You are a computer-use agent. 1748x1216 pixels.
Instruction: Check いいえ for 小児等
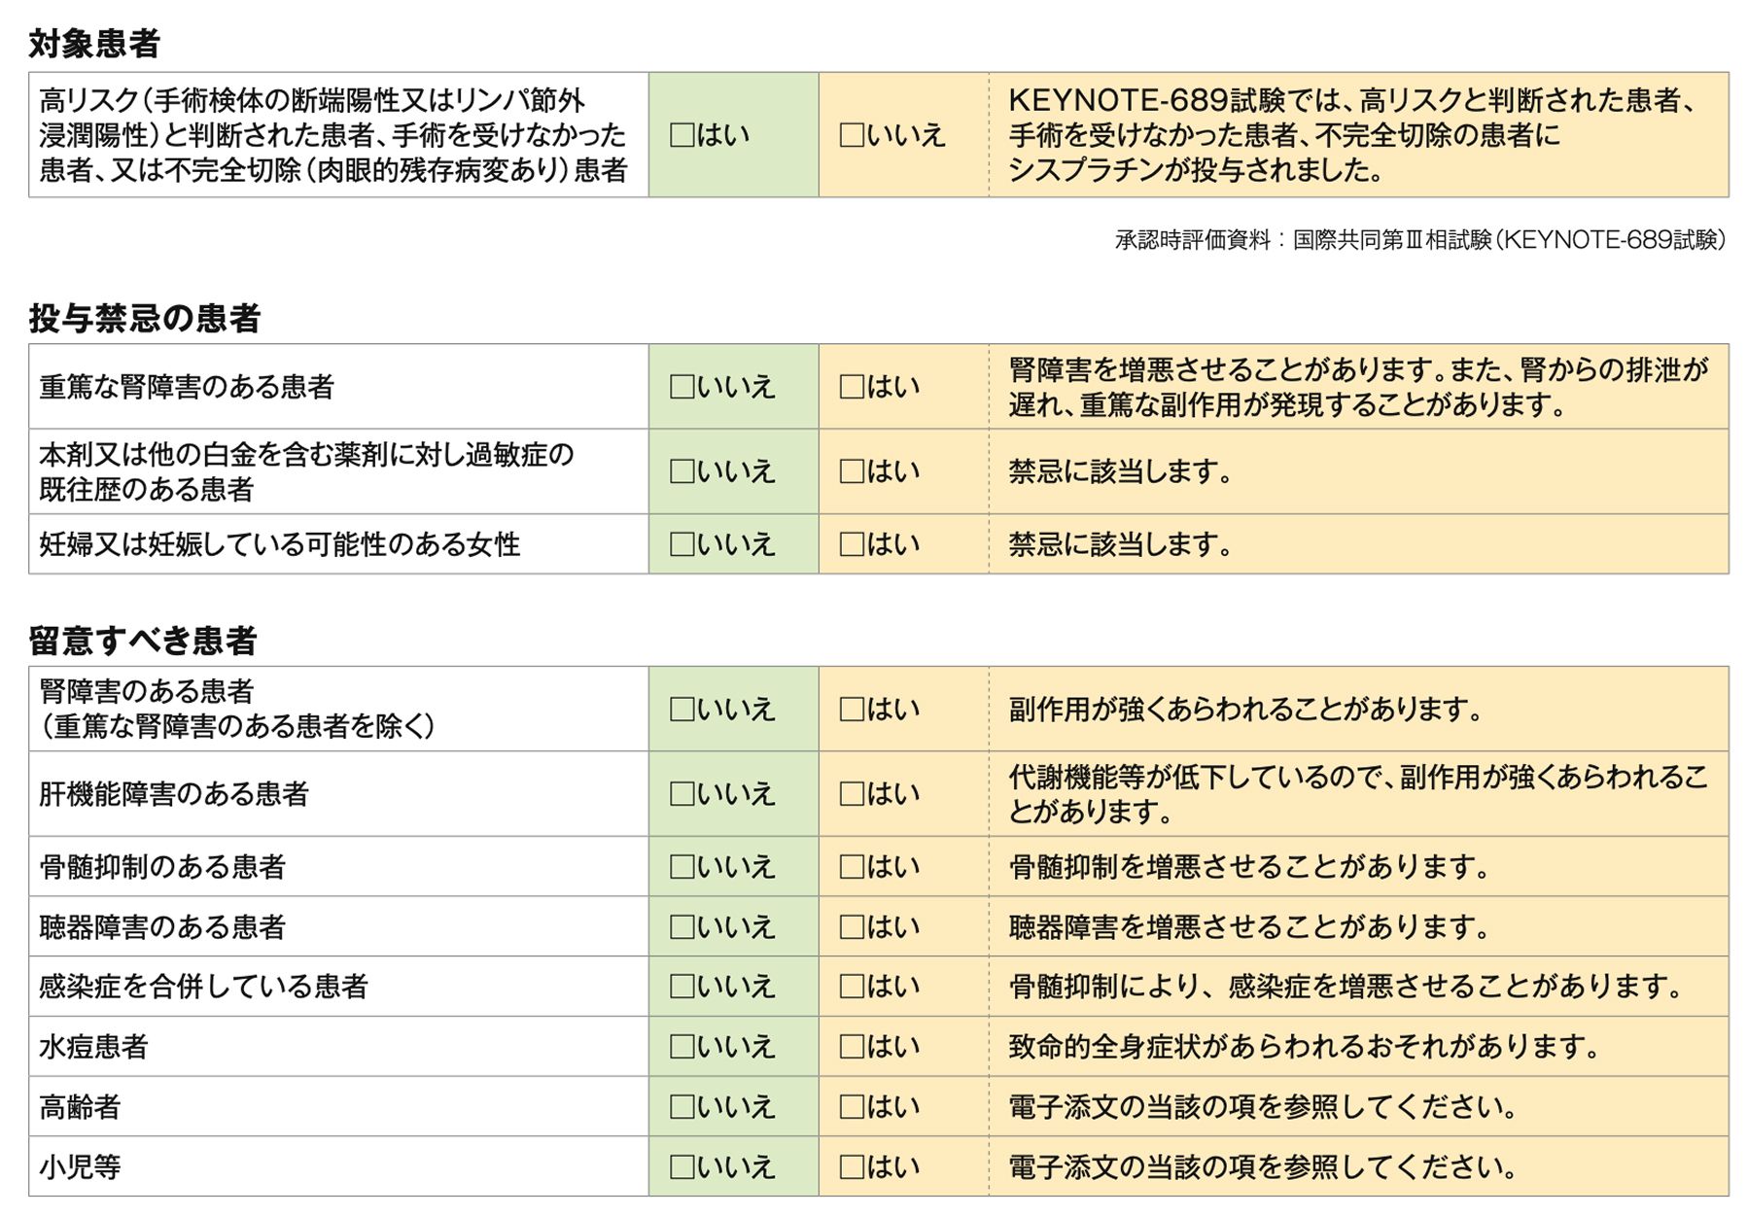[682, 1167]
